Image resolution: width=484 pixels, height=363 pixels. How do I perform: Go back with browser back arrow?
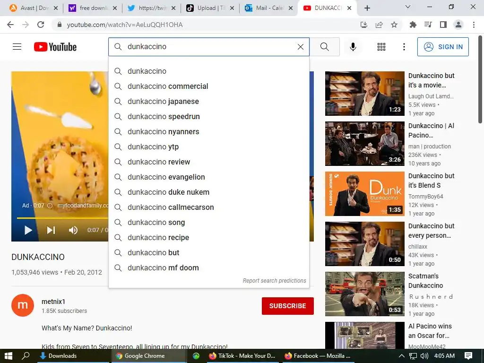(10, 25)
